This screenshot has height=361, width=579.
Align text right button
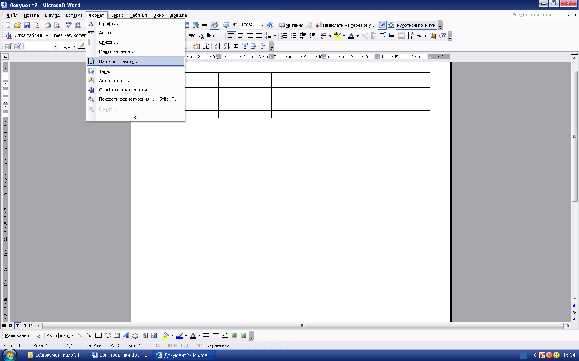coord(250,36)
